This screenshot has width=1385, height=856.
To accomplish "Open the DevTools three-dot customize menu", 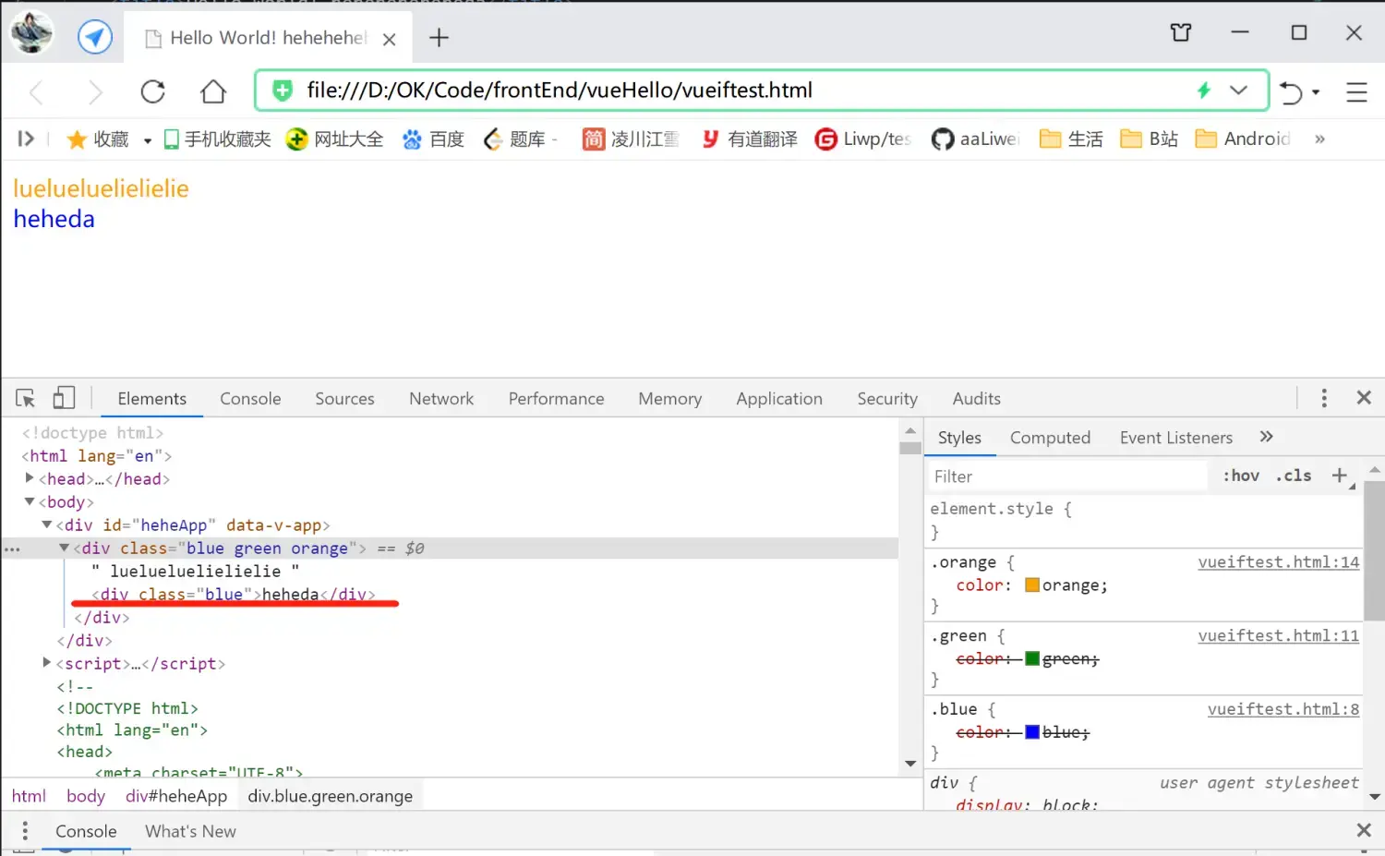I will [1324, 398].
